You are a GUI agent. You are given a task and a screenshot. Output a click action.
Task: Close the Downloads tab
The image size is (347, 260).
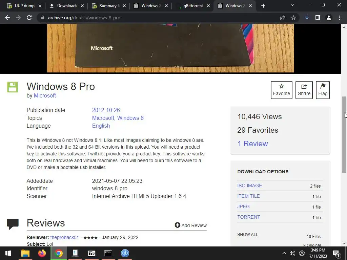82,6
